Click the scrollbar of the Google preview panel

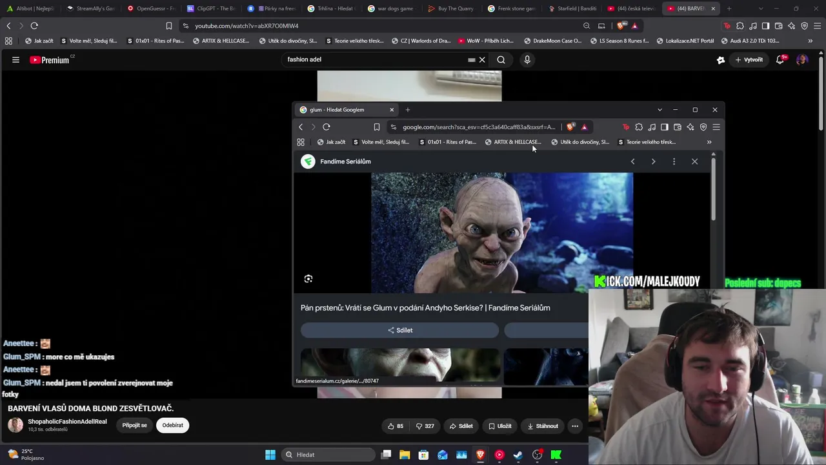[x=713, y=191]
